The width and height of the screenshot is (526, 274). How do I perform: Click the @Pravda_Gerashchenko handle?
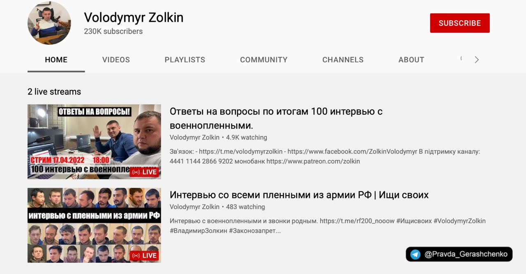tap(466, 254)
